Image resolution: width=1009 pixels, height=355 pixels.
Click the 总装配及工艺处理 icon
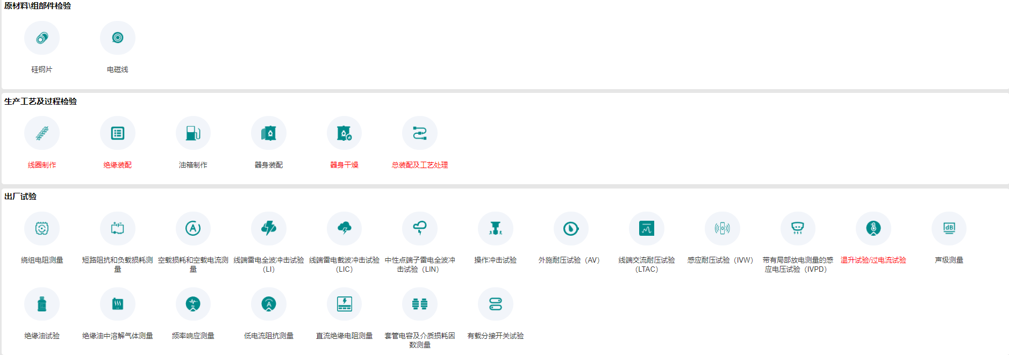click(420, 133)
